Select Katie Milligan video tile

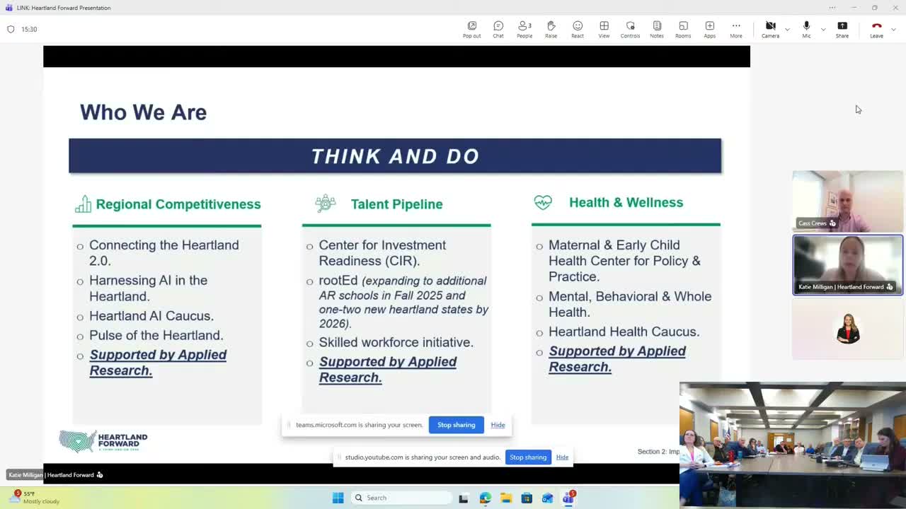coord(847,265)
